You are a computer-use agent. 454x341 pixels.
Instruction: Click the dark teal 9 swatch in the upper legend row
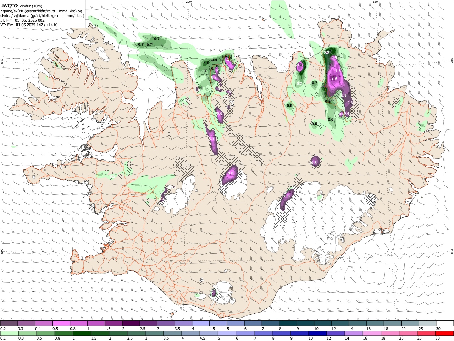305,324
